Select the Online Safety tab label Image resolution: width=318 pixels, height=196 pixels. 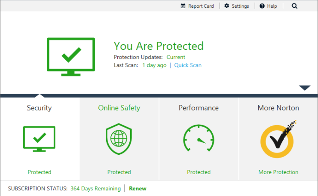(119, 108)
